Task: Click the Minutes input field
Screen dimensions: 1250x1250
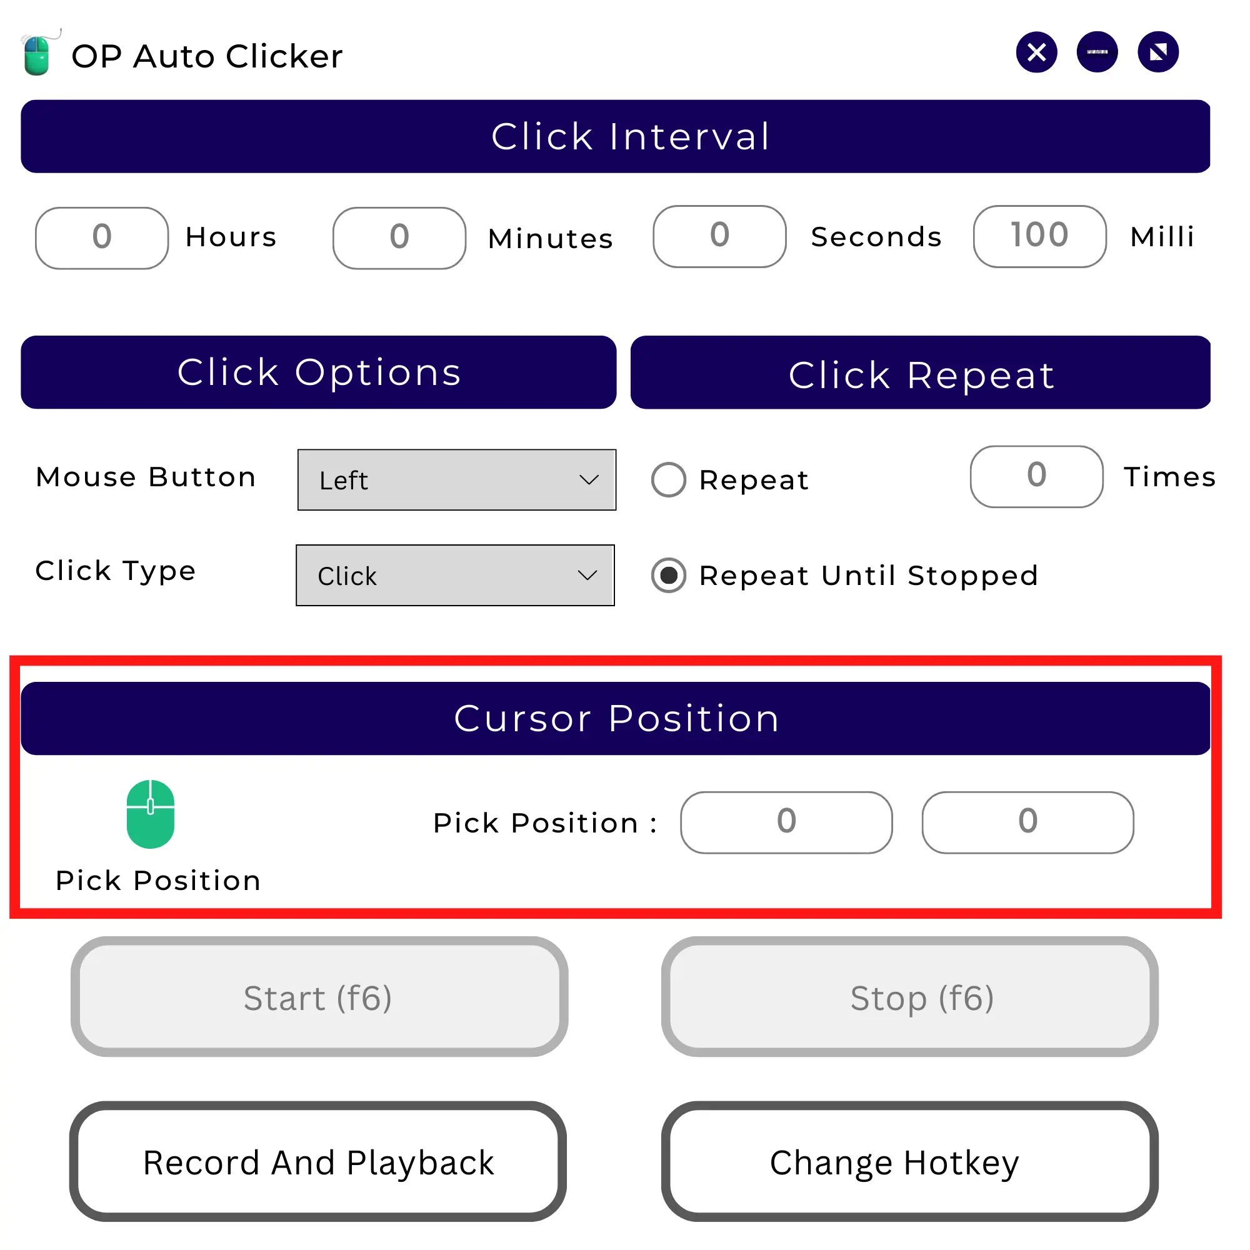Action: tap(399, 237)
